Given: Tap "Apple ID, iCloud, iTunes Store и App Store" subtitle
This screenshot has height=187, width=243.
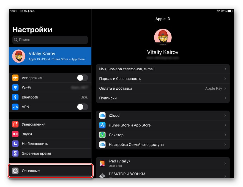Looking at the screenshot, I should tap(57, 59).
